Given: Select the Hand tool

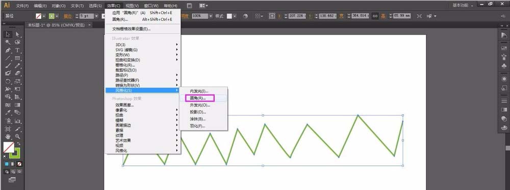Looking at the screenshot, I should [x=8, y=137].
